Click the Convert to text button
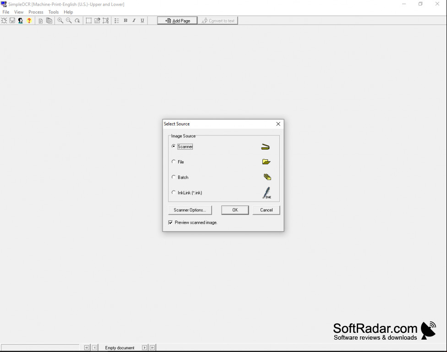This screenshot has height=352, width=447. pyautogui.click(x=218, y=21)
